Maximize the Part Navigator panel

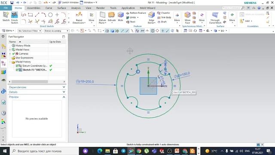(x=64, y=37)
